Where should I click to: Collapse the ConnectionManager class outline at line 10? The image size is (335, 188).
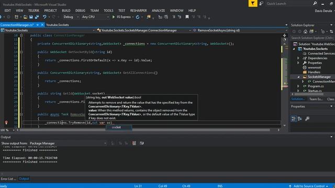21,36
